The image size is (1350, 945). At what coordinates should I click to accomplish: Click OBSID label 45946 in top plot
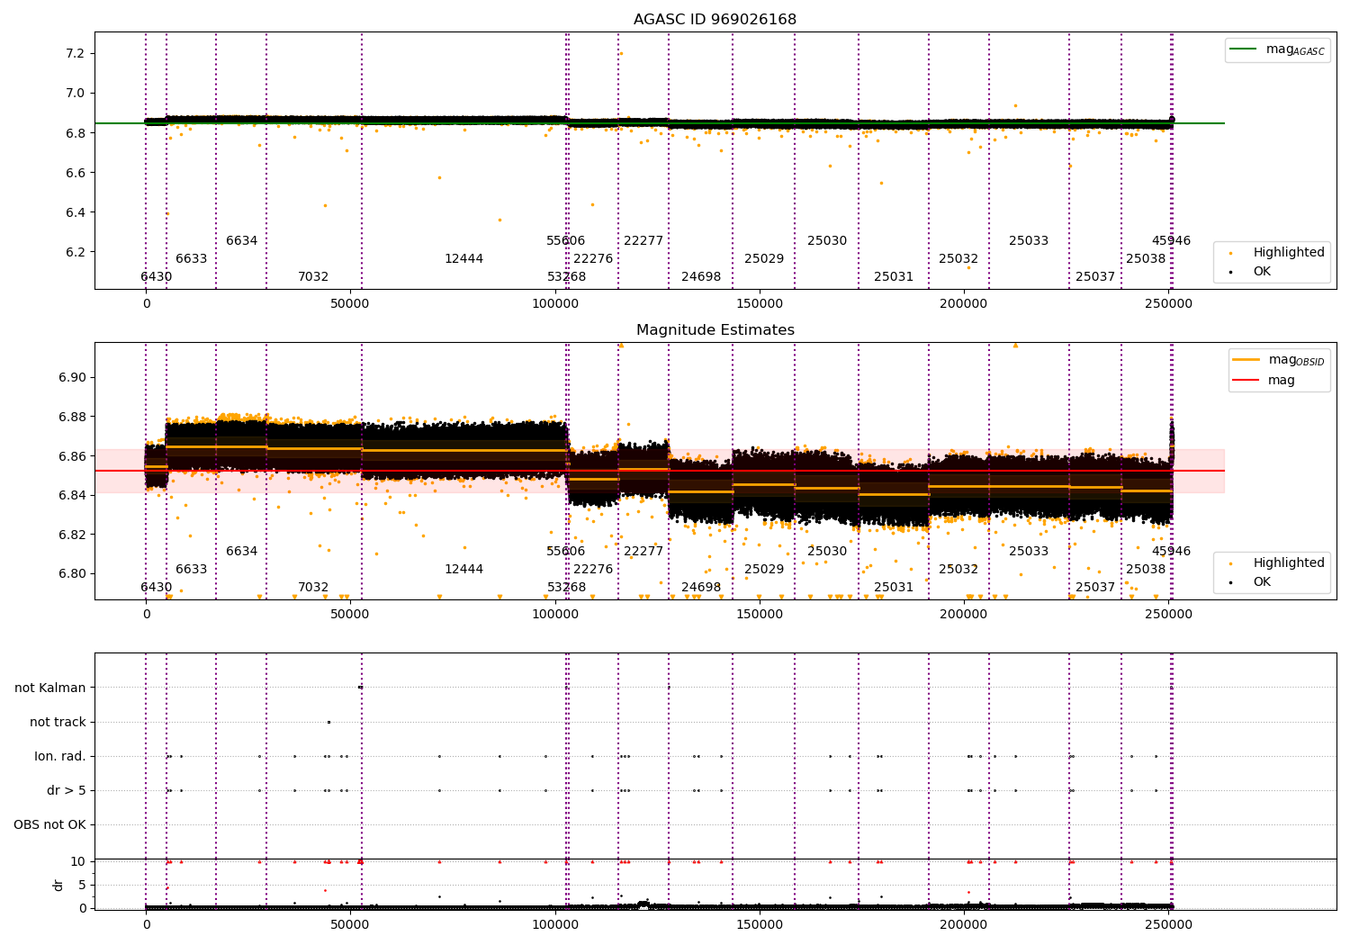pos(1171,240)
